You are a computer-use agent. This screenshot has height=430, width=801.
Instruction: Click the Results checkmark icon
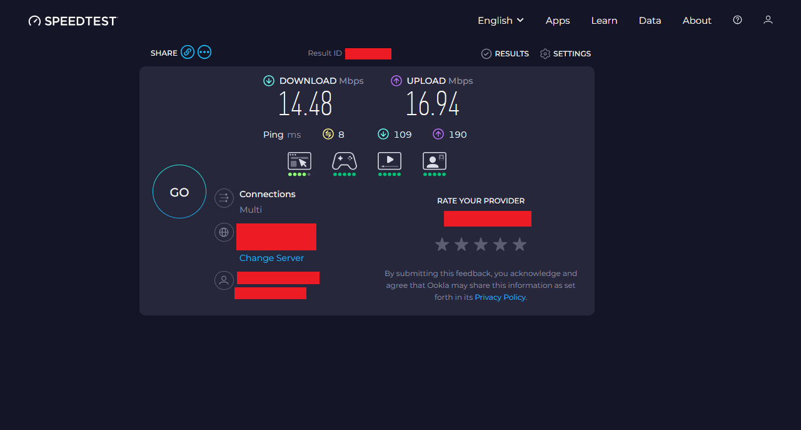[x=486, y=54]
